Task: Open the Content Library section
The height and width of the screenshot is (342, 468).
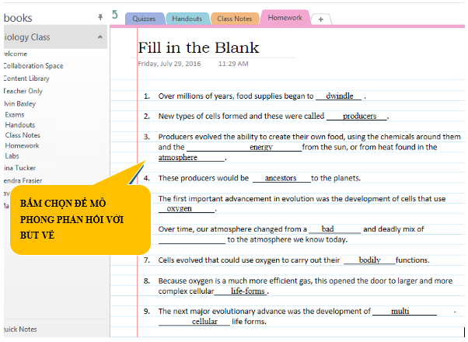Action: coord(26,79)
